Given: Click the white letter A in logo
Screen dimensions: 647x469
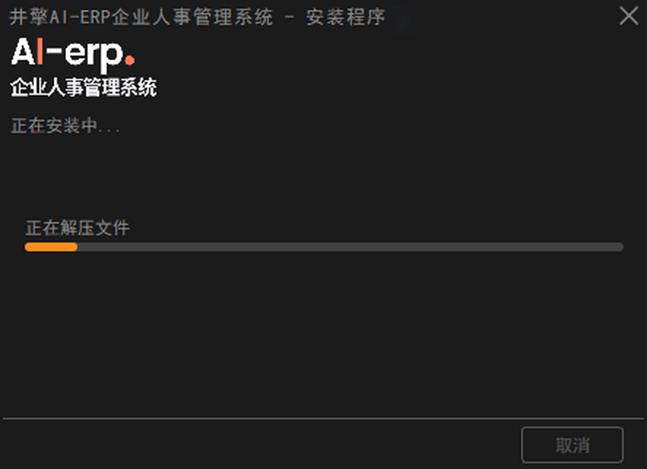Looking at the screenshot, I should point(23,52).
